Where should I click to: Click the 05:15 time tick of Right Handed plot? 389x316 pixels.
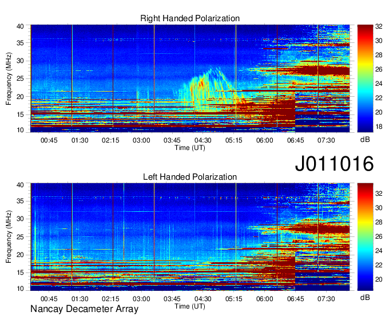click(x=234, y=140)
